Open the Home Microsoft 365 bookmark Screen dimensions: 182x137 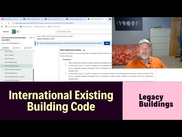[x=12, y=27]
